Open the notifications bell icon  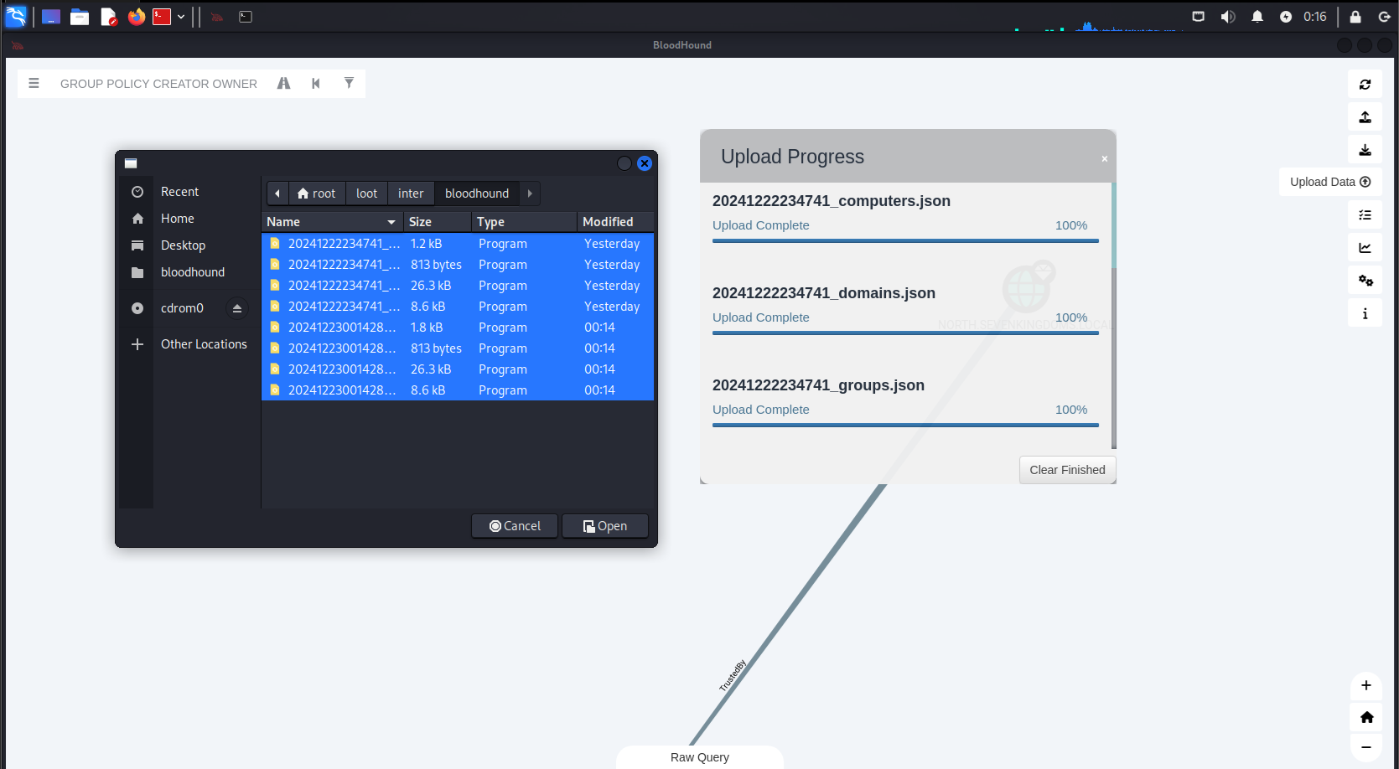pyautogui.click(x=1257, y=17)
